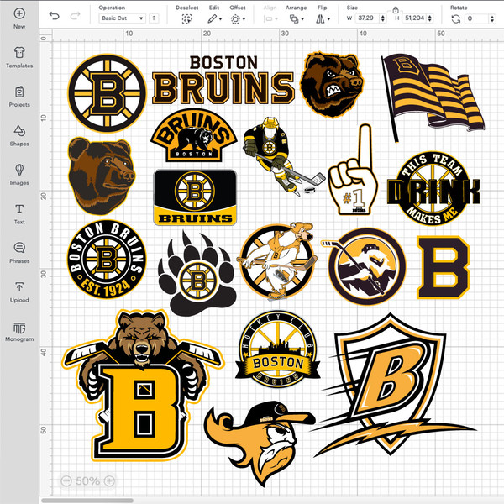The width and height of the screenshot is (504, 504).
Task: Click the Rotate icon
Action: point(456,19)
